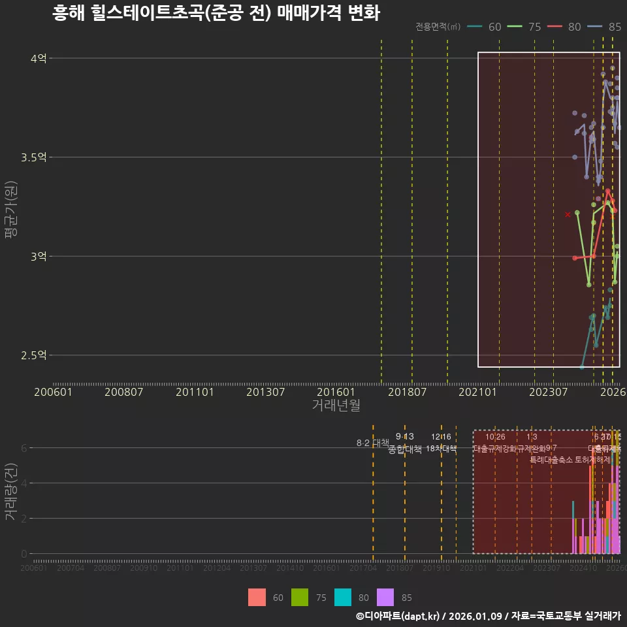Click the white highlight box on the price chart
Viewport: 627px width, 627px height.
point(549,209)
